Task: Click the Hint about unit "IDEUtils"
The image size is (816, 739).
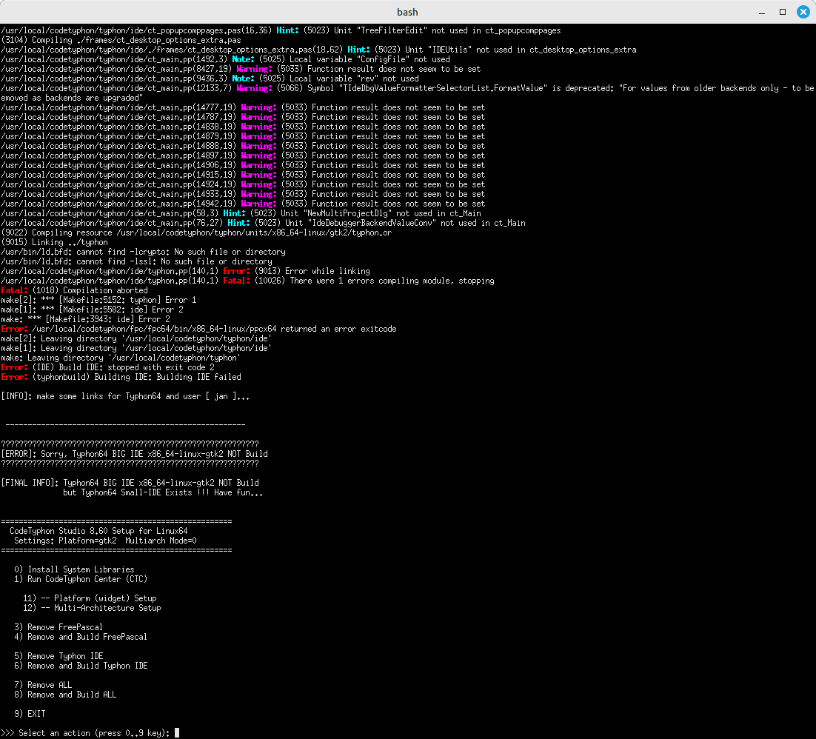Action: pyautogui.click(x=318, y=50)
